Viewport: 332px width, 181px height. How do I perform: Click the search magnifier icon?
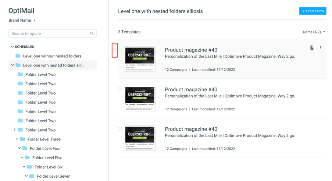tap(92, 33)
